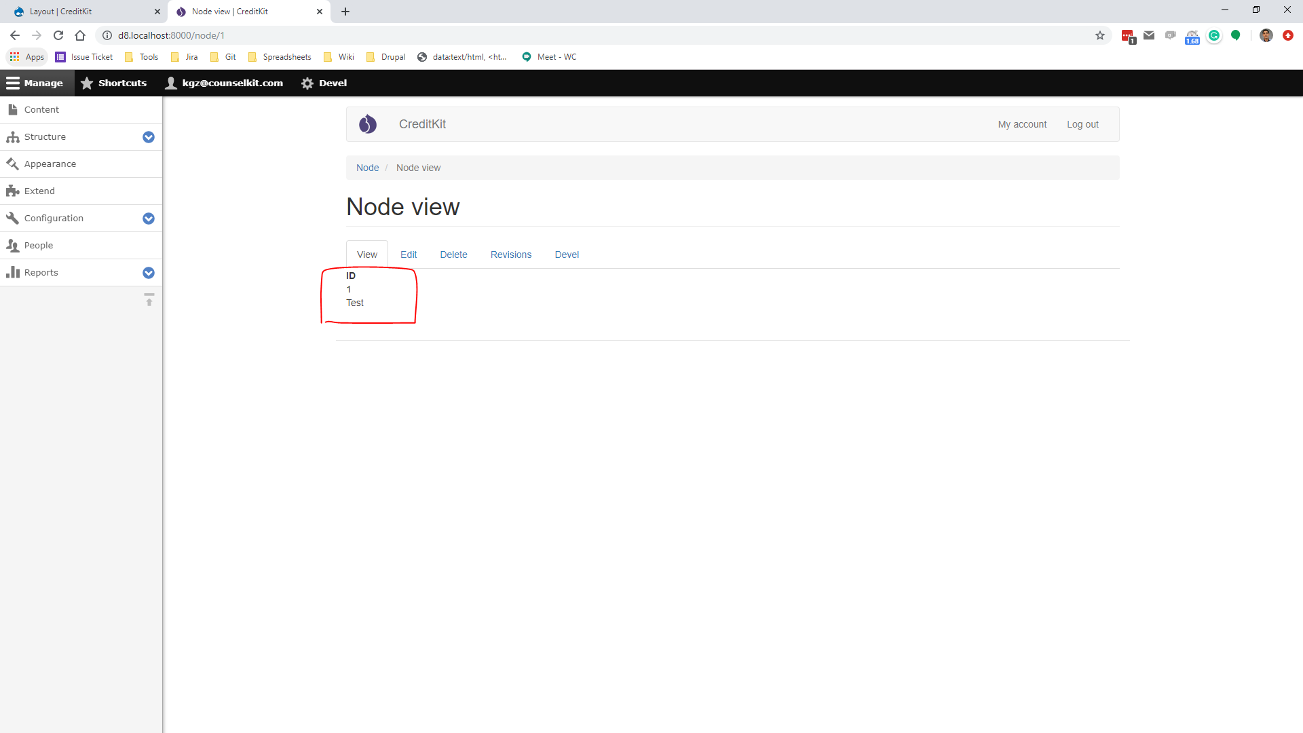1303x733 pixels.
Task: Expand the Reports submenu arrow
Action: (149, 273)
